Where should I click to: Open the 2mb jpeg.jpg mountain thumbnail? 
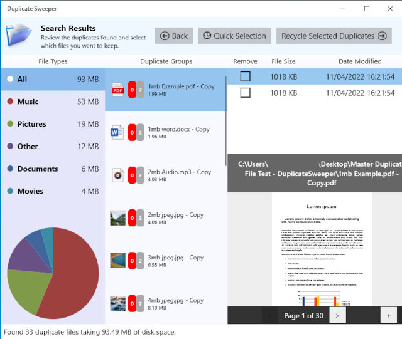click(117, 218)
